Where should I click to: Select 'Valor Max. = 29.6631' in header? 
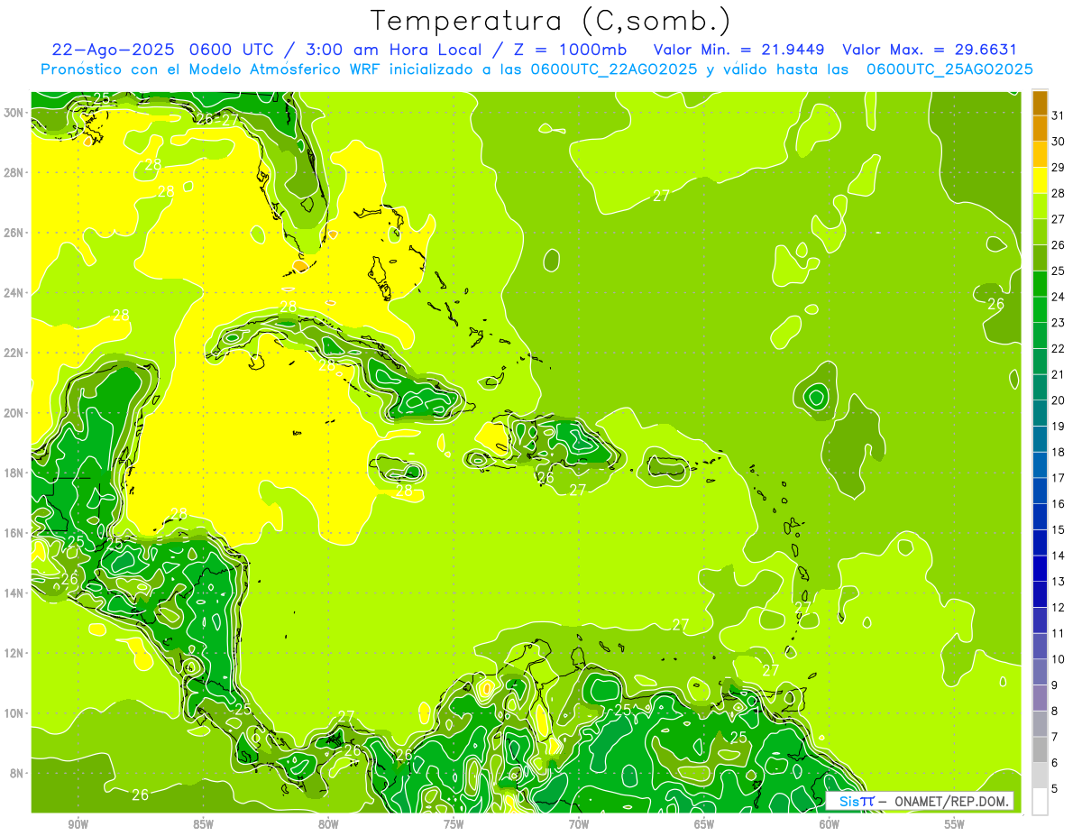click(x=930, y=50)
